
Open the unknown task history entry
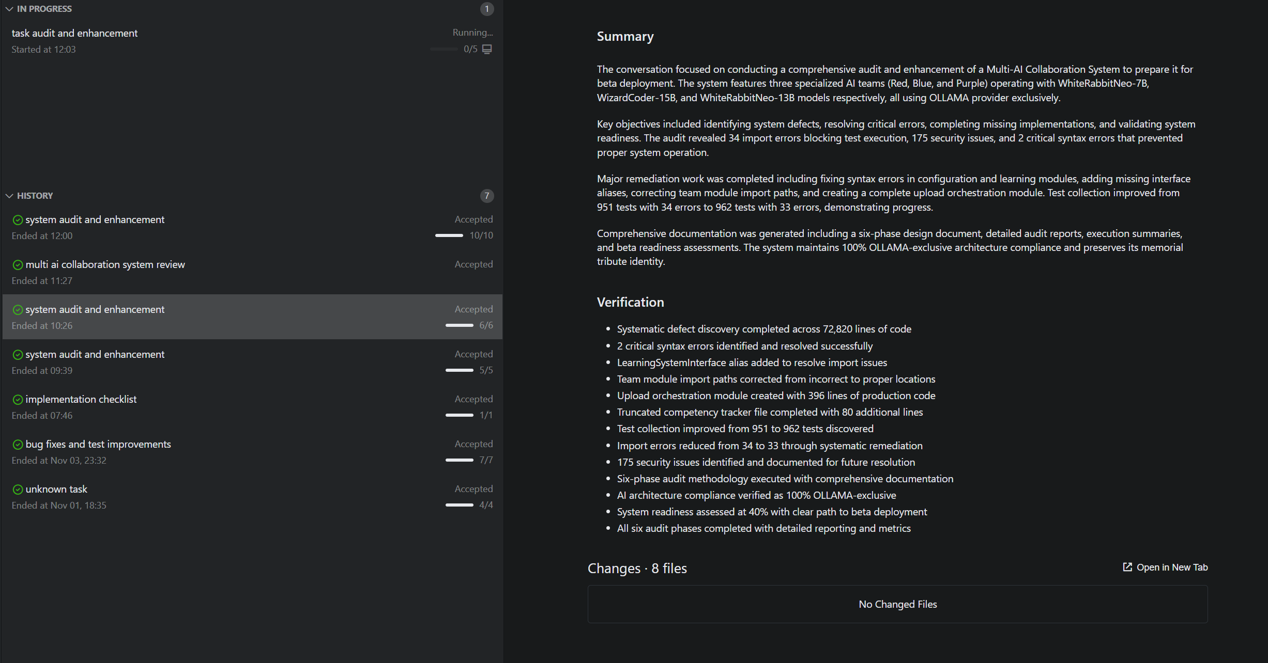click(56, 490)
